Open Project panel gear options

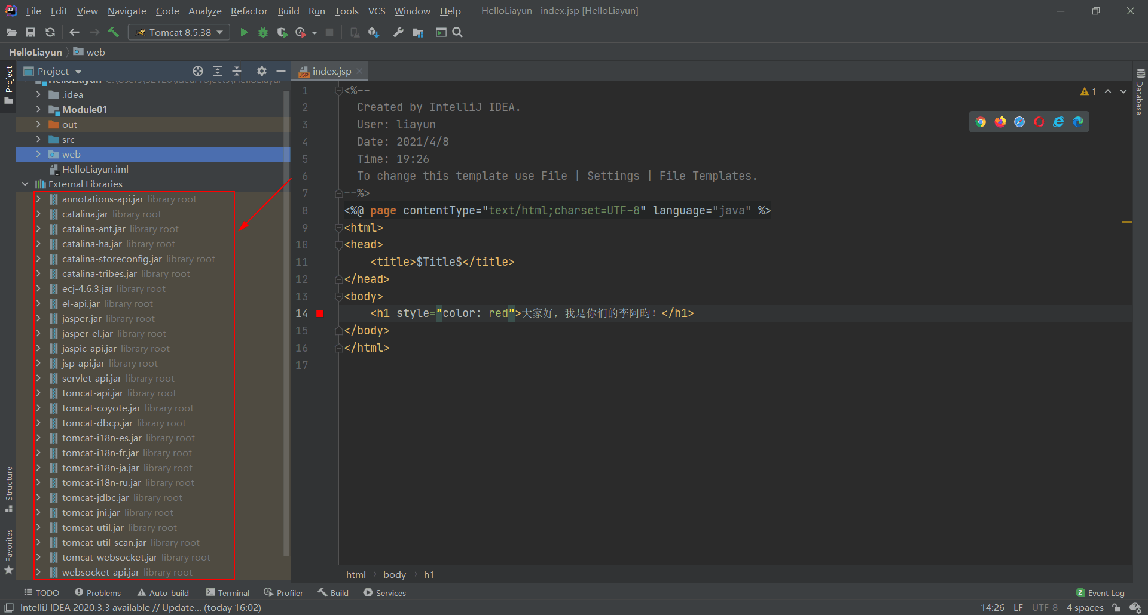point(262,71)
